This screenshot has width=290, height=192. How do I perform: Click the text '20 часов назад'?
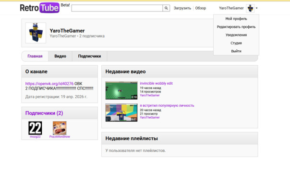[x=150, y=110]
